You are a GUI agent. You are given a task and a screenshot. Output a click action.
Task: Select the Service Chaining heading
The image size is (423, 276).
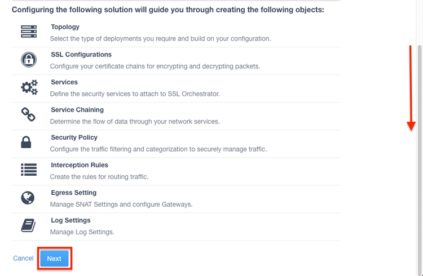pos(77,110)
